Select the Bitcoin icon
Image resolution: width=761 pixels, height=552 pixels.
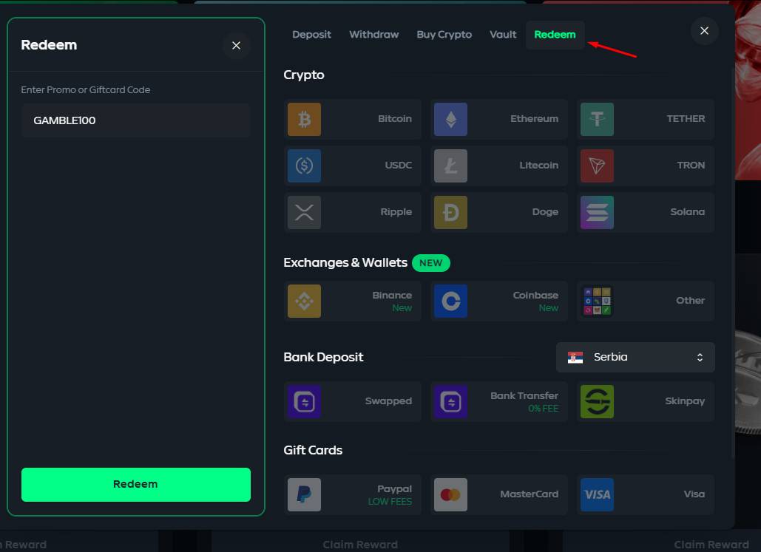(304, 119)
